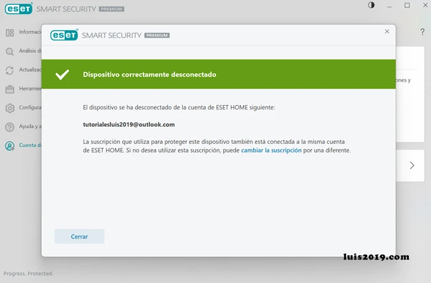Open the Cuenta de ESET HOME menu label

pos(30,145)
